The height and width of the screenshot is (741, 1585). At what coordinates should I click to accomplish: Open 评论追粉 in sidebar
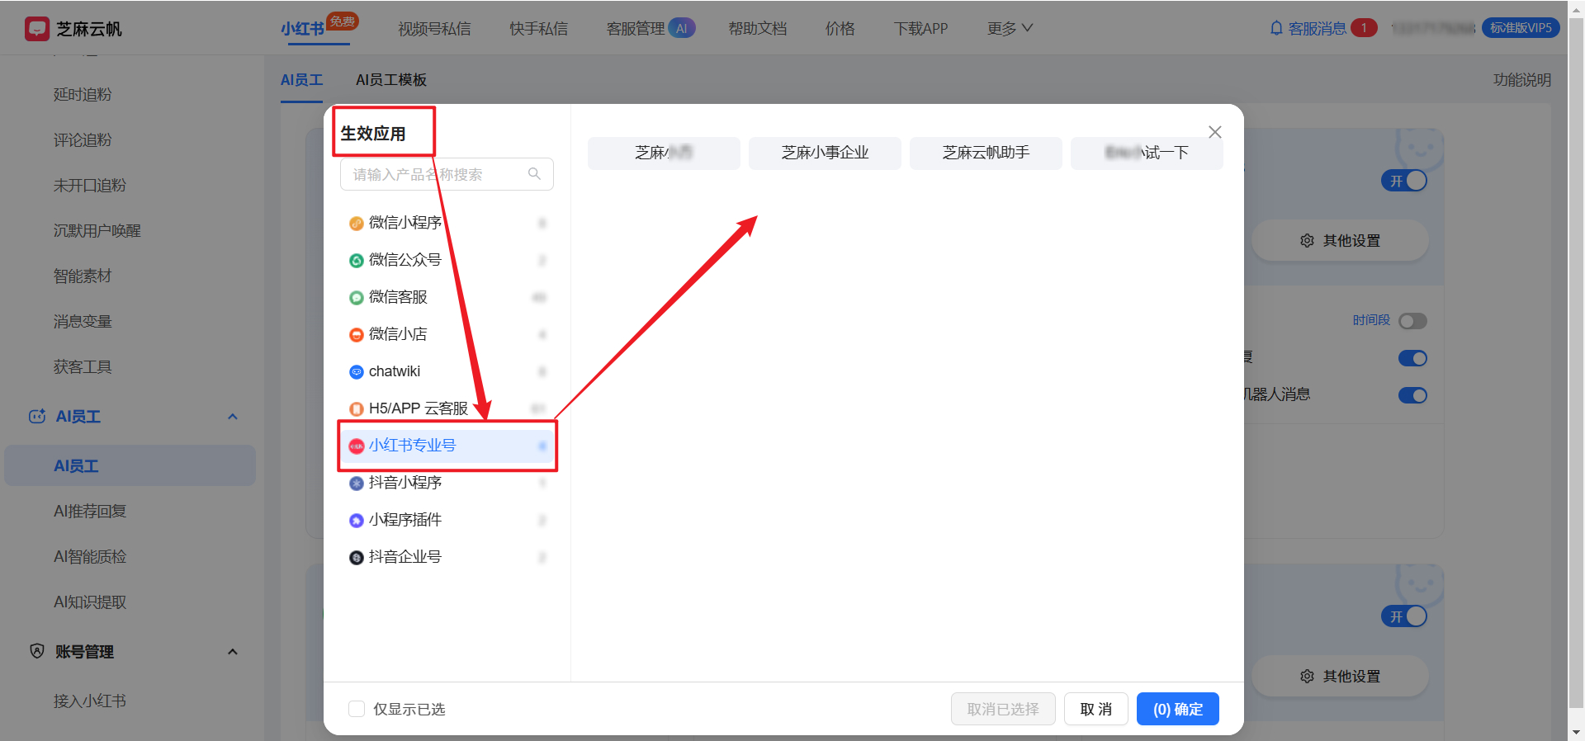(x=83, y=140)
